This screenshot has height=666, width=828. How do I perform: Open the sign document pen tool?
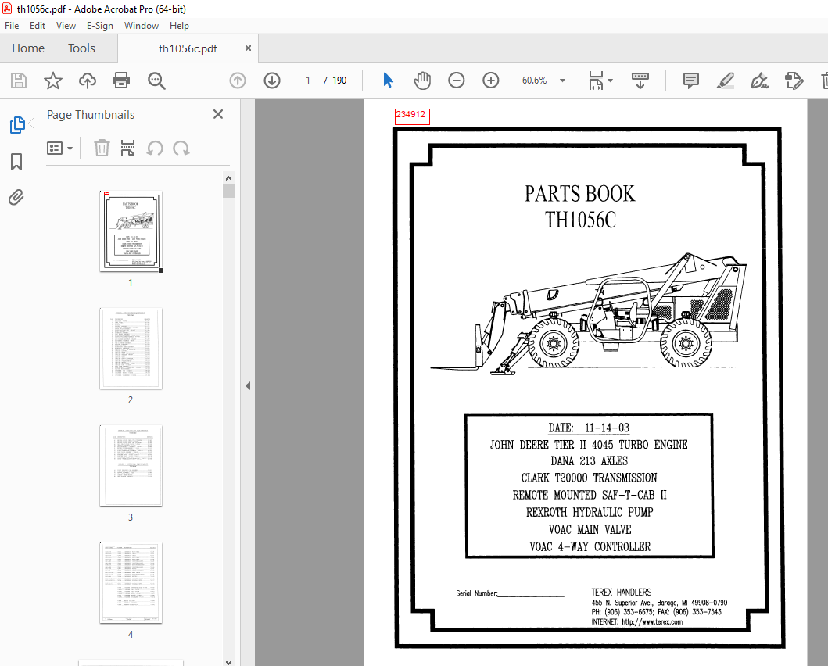(x=759, y=81)
